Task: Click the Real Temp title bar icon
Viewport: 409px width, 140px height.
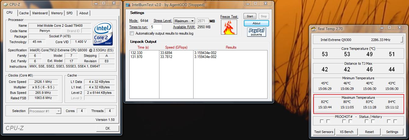Action: tap(314, 29)
